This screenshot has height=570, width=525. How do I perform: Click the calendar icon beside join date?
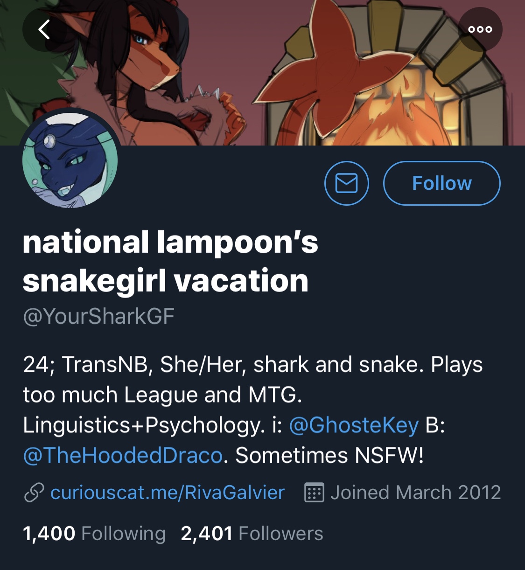pos(314,493)
